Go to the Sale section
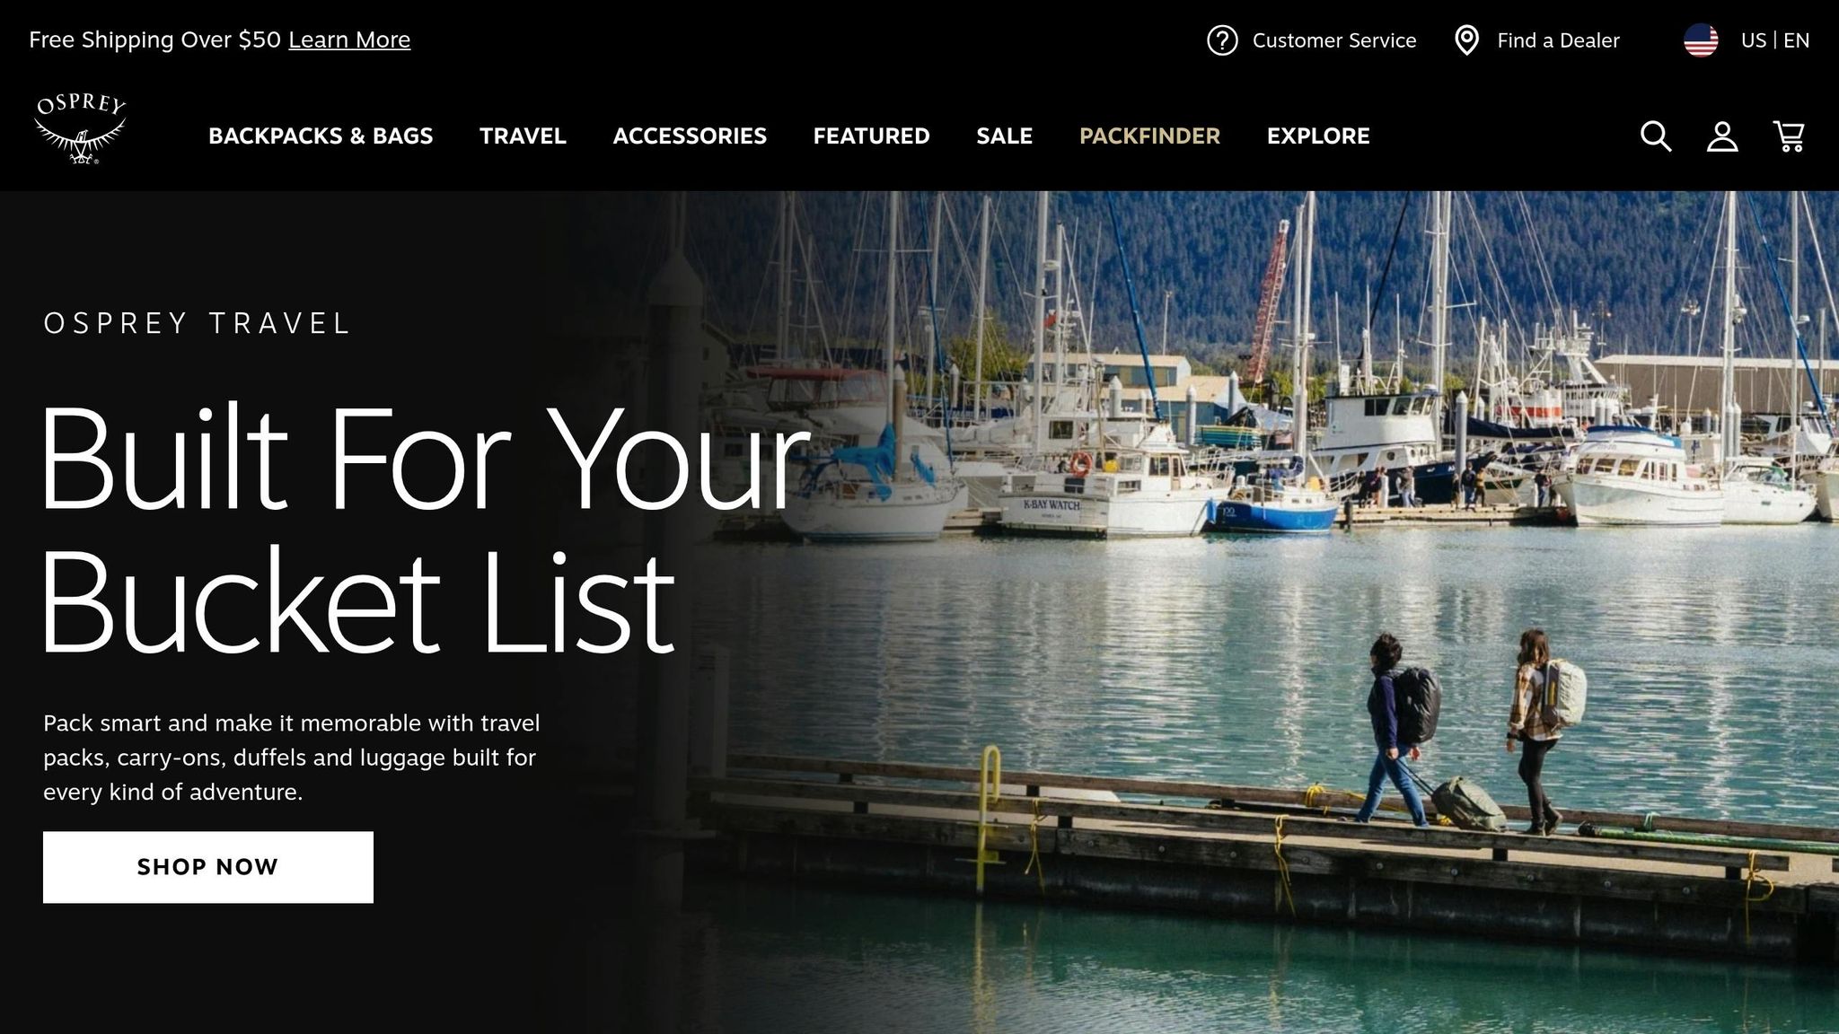This screenshot has width=1839, height=1034. [1004, 136]
